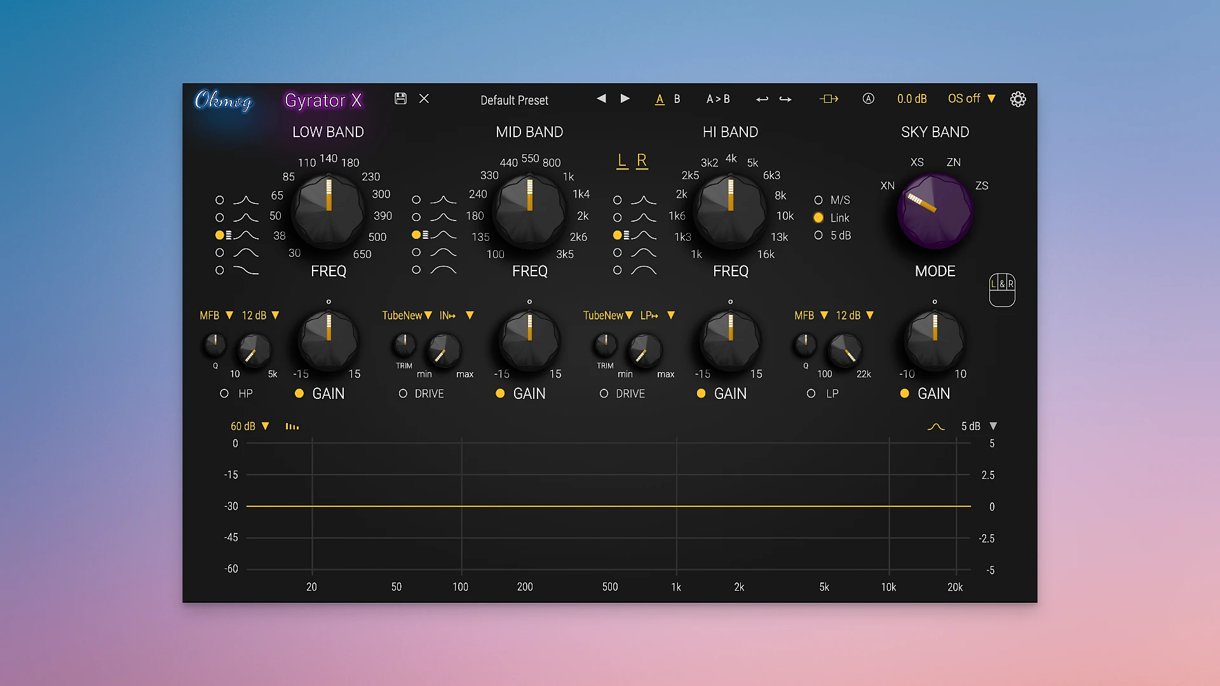Screen dimensions: 1220x686
Task: Enable the auto gain (A) icon
Action: (869, 99)
